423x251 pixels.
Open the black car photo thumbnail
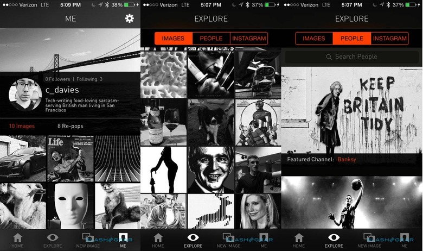(x=23, y=159)
